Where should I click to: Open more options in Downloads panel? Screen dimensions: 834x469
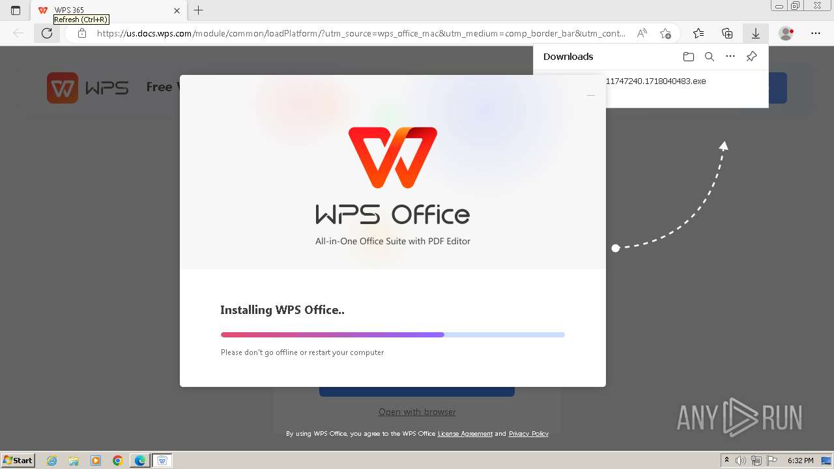(x=730, y=57)
